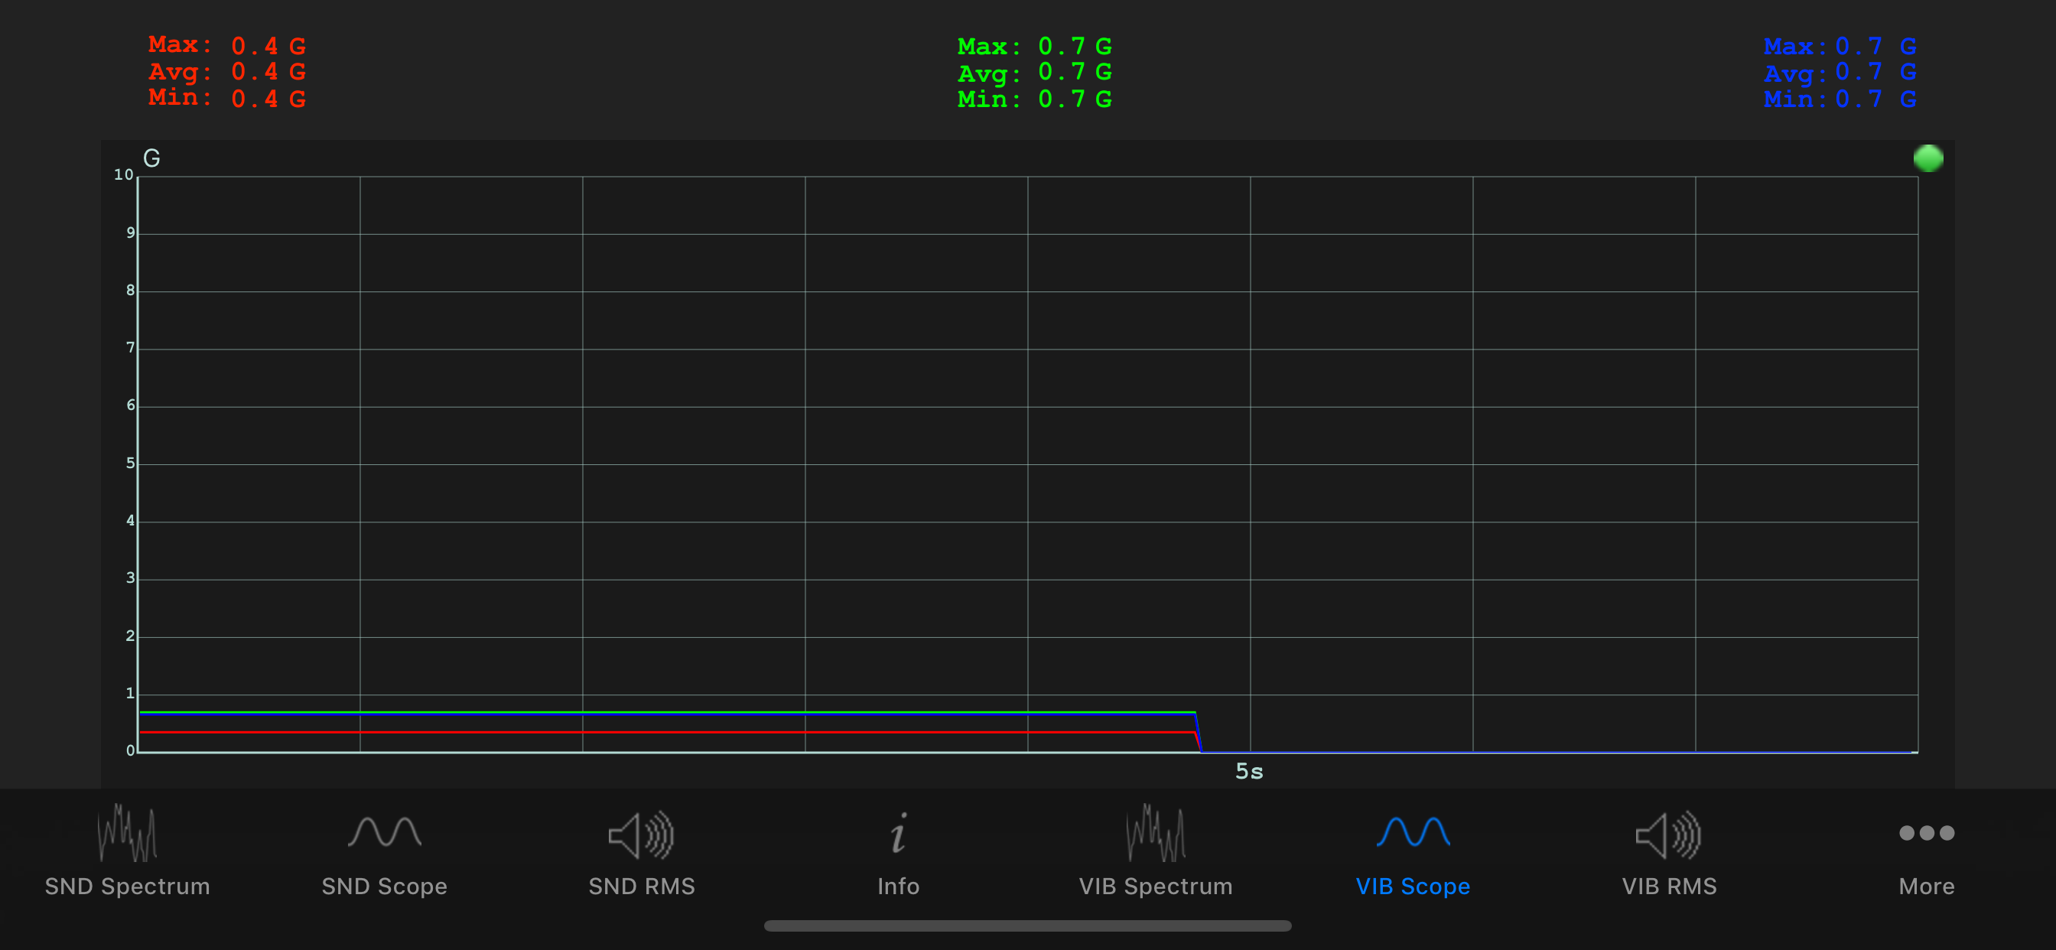The width and height of the screenshot is (2056, 950).
Task: Click the 10 value on the Y axis
Action: coord(124,174)
